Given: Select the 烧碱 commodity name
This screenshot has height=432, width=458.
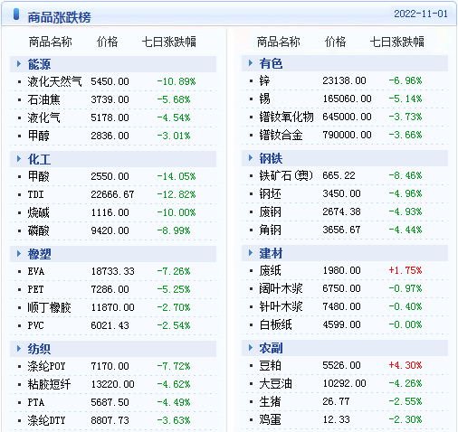Looking at the screenshot, I should [38, 212].
